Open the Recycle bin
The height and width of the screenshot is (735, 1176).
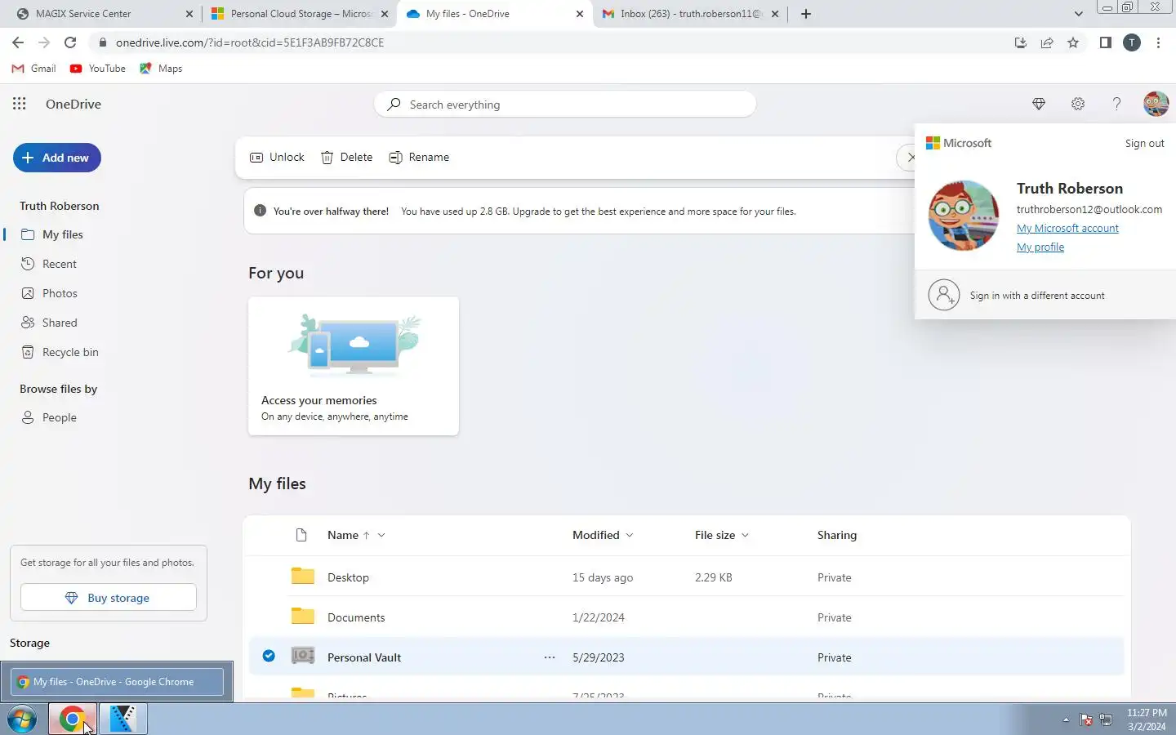pos(70,352)
